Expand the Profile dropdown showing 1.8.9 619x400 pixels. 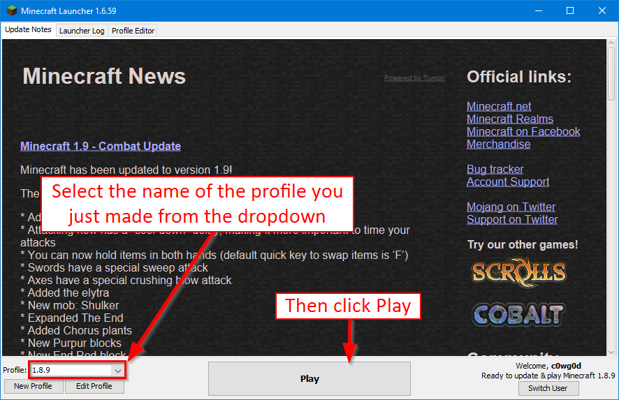77,370
